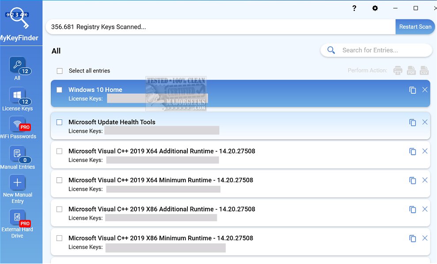Click the Restart Scan button
Screen dimensions: 437x264
[x=415, y=27]
